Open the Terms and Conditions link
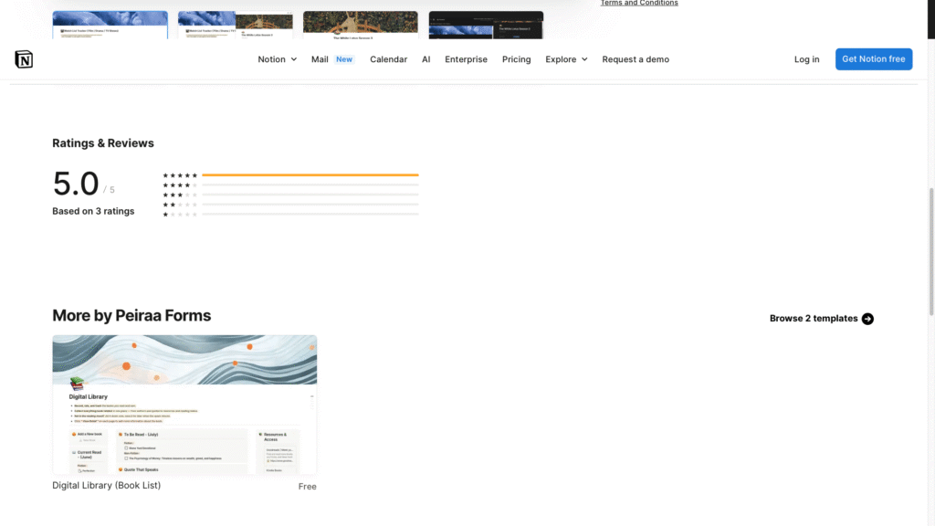This screenshot has height=526, width=935. pos(638,3)
